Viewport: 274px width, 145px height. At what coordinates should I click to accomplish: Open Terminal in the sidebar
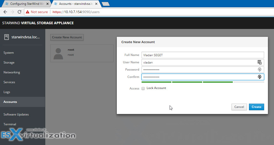(10, 124)
